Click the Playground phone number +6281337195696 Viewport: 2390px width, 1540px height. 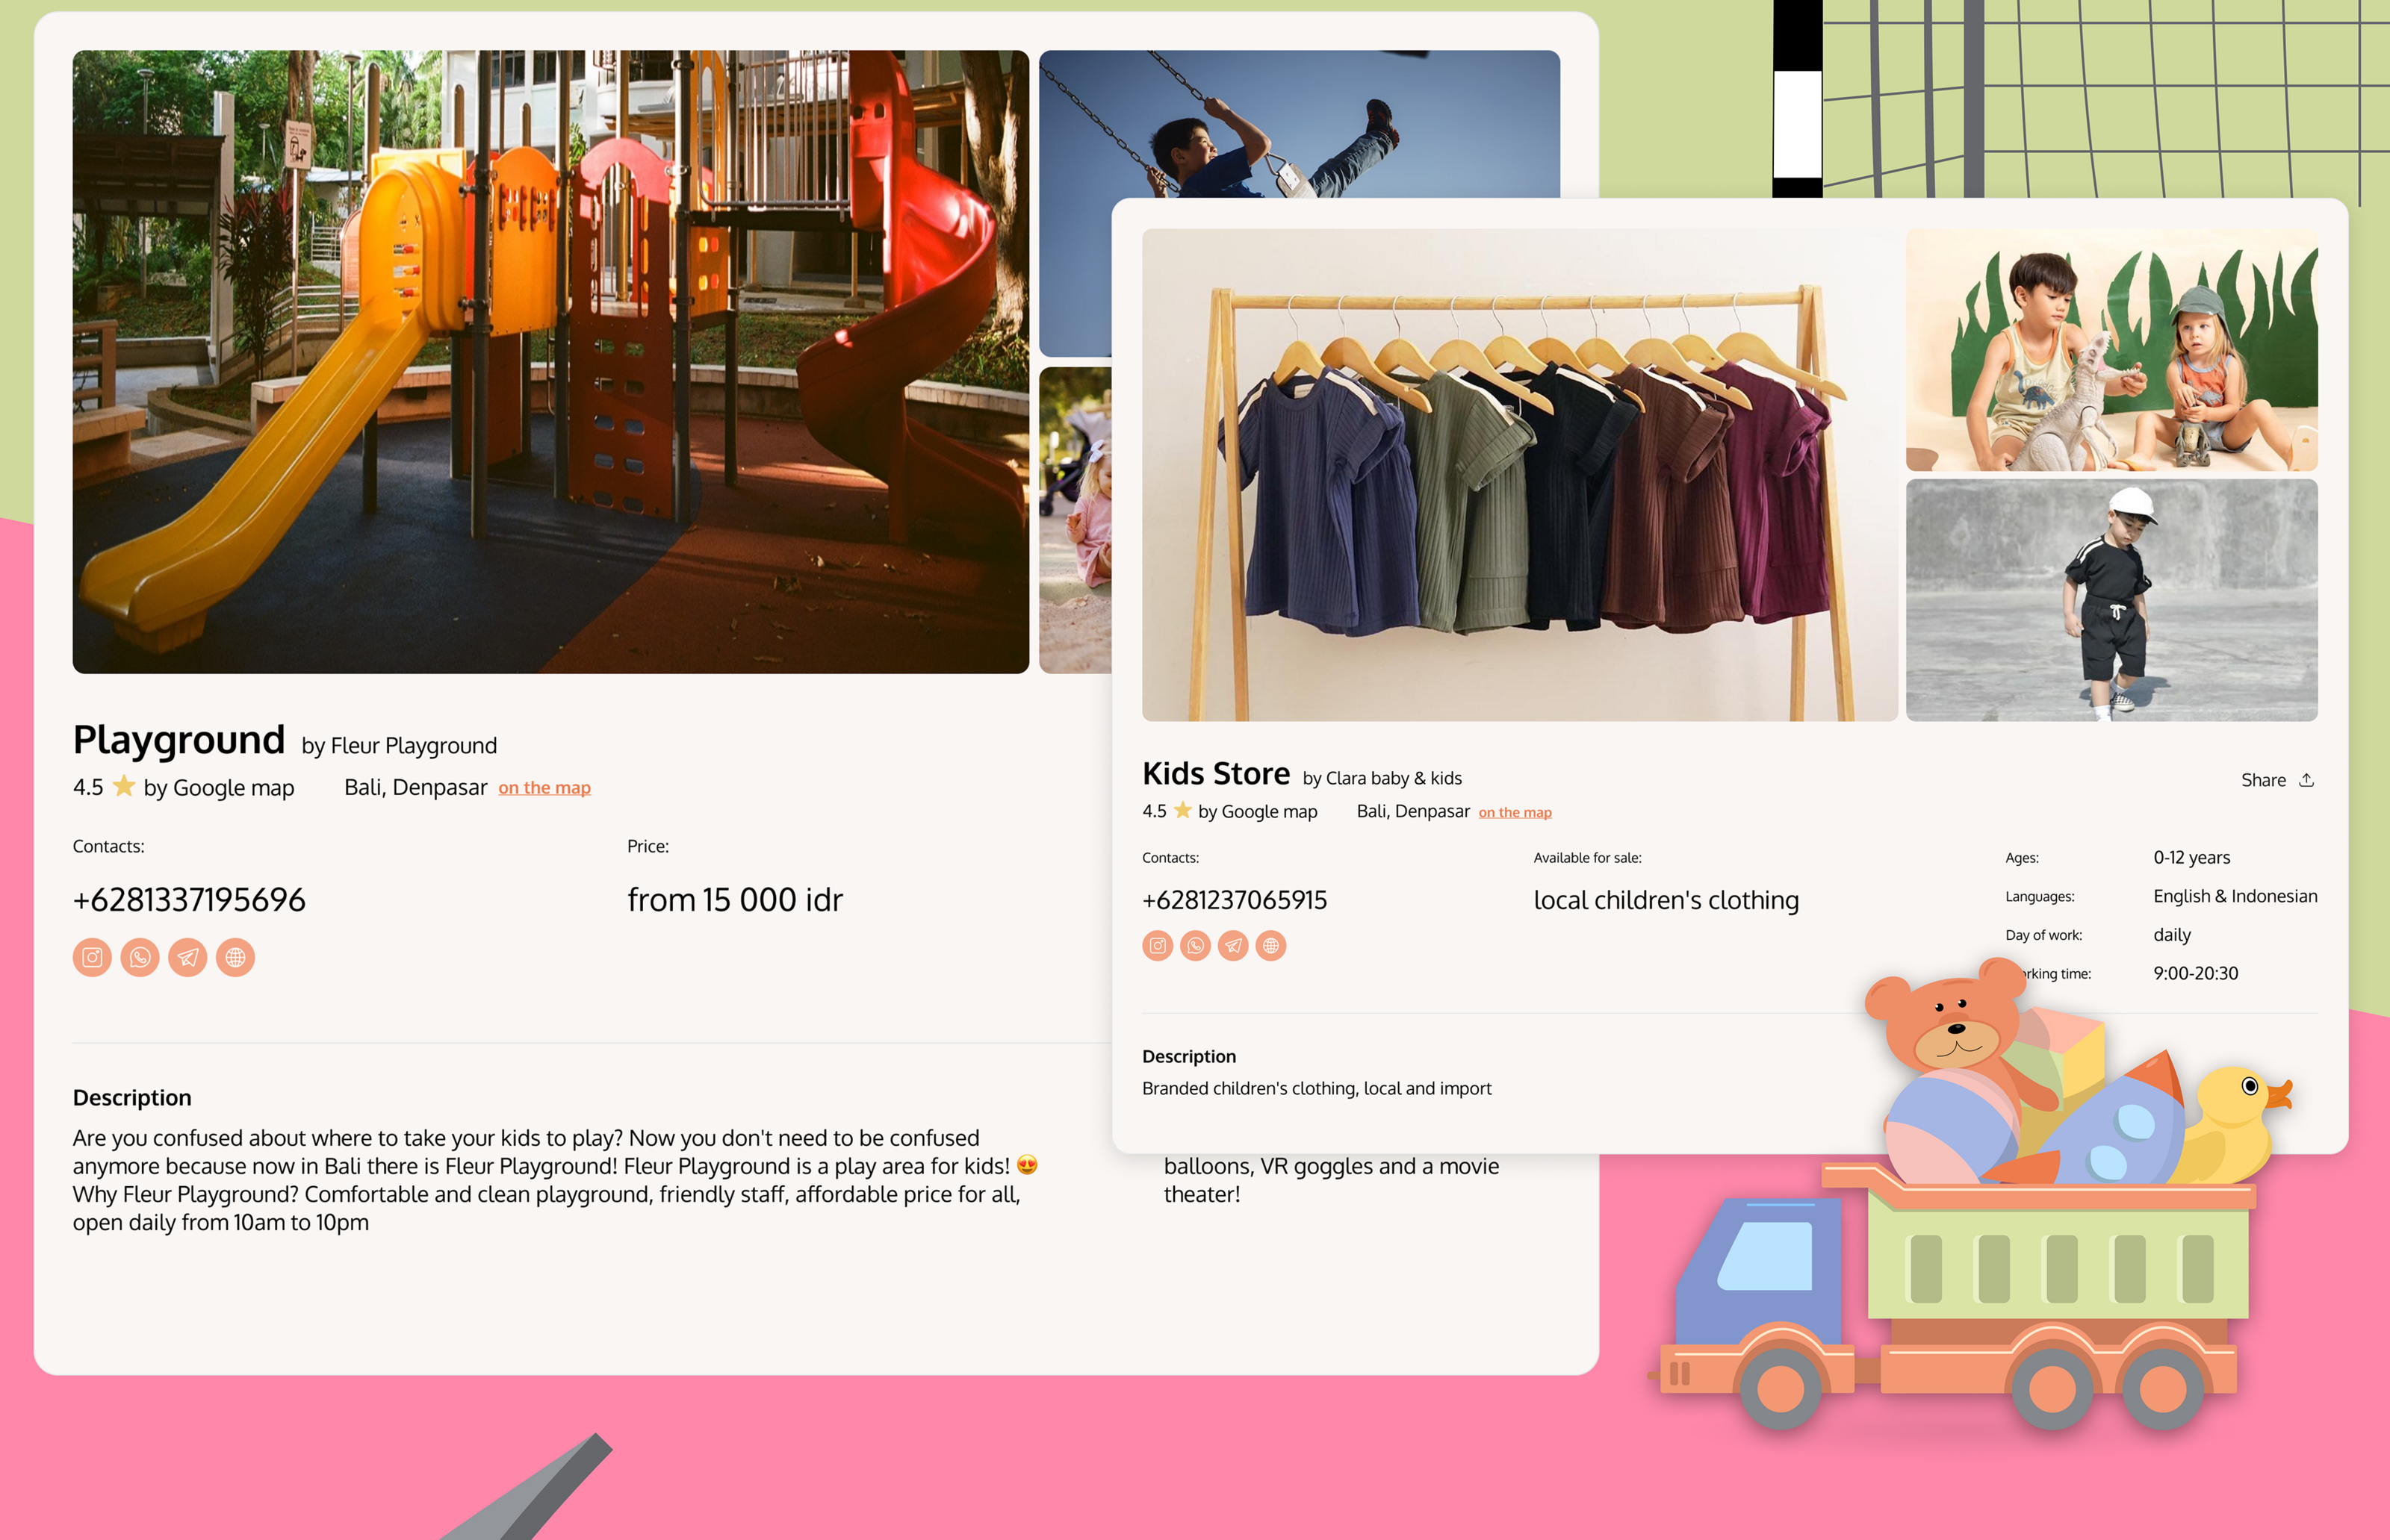tap(189, 899)
